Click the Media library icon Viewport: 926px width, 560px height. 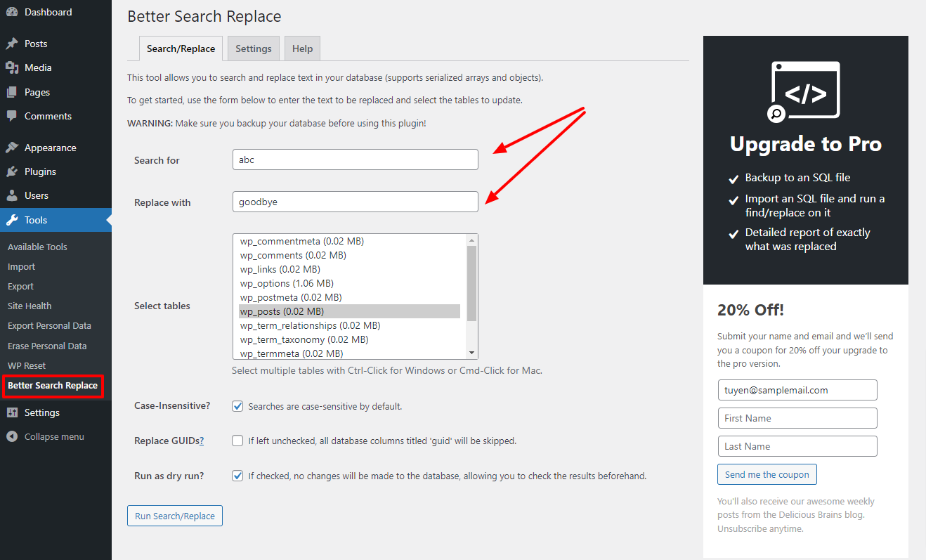click(x=12, y=67)
